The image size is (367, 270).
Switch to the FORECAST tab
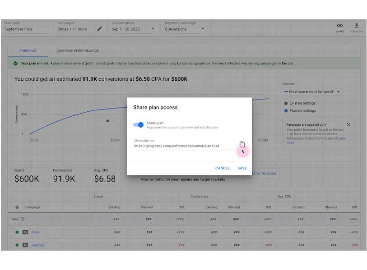point(28,51)
